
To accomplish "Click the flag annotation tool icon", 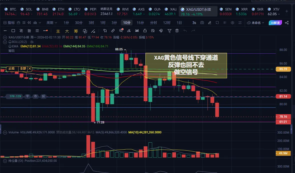I will [x=105, y=31].
